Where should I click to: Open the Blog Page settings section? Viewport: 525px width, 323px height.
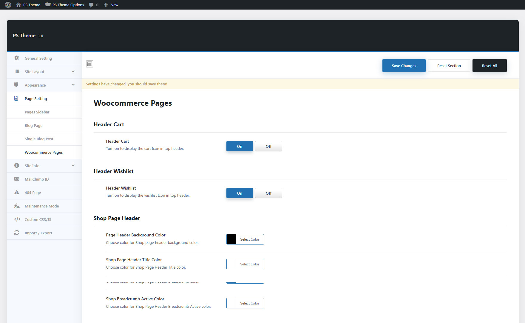[33, 125]
